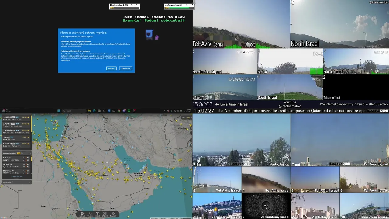Click the Obnovit button in McAfee dialog
This screenshot has width=389, height=219.
[112, 68]
